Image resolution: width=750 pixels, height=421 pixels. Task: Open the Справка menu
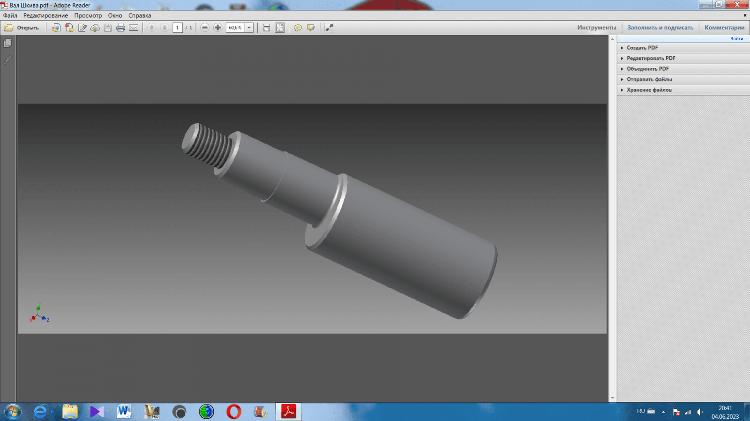(140, 15)
